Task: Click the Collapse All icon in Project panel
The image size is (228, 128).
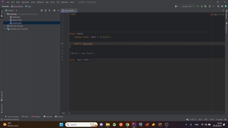Action: 50,10
